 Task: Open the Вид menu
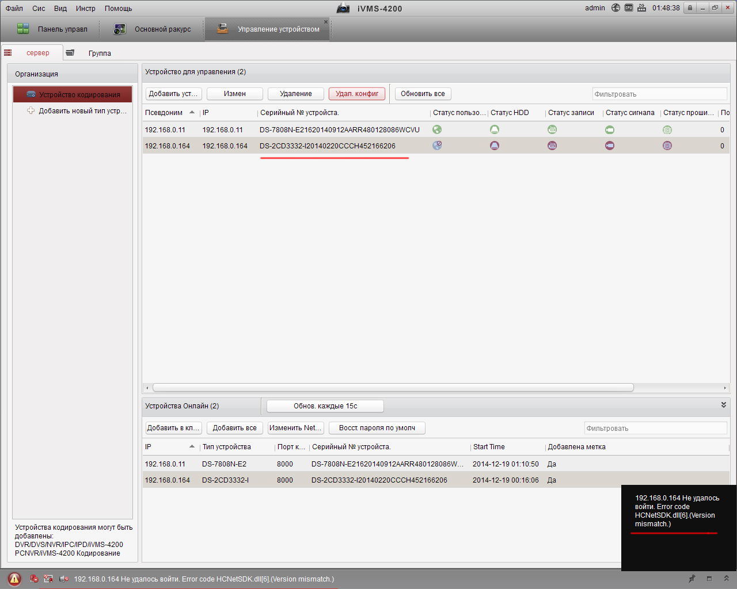pyautogui.click(x=60, y=8)
